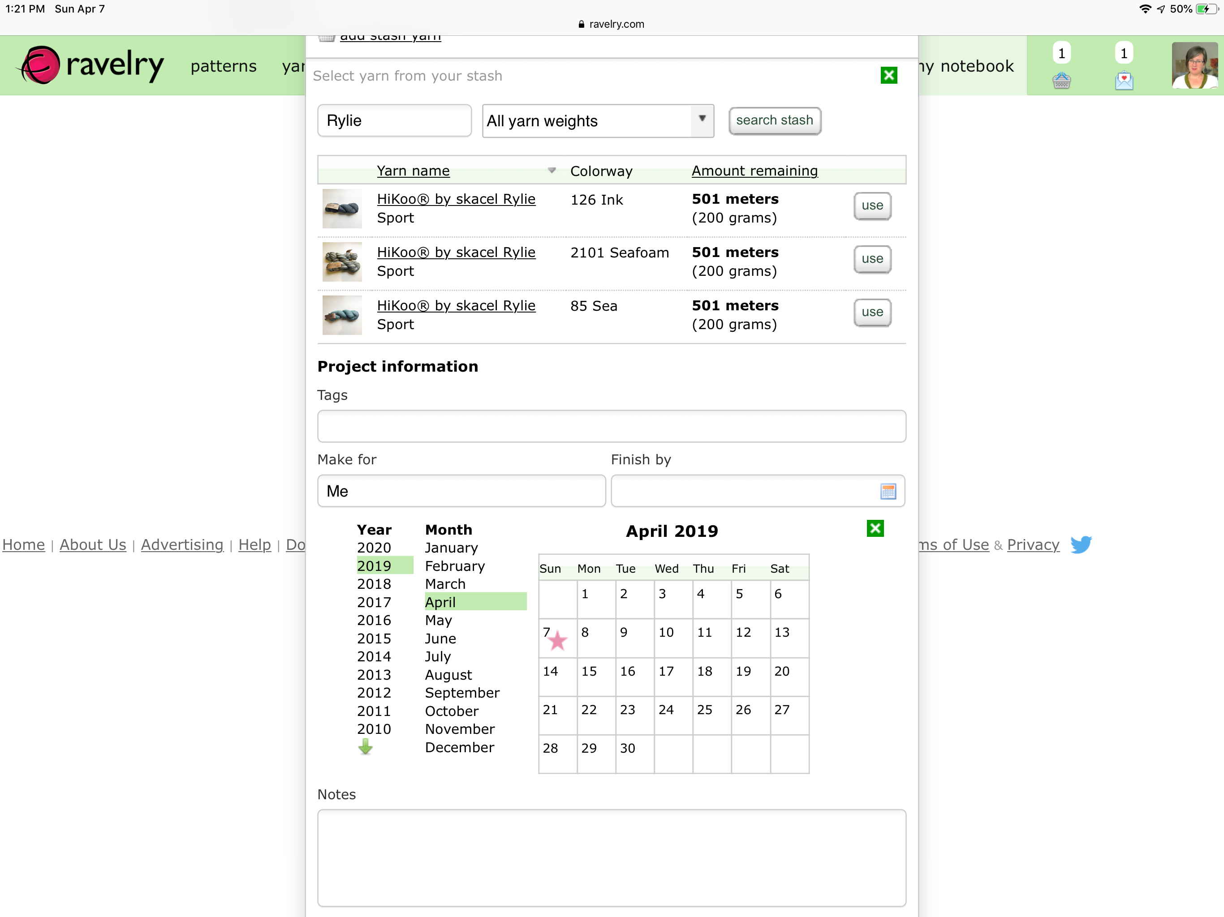Open the user profile avatar

pos(1194,65)
